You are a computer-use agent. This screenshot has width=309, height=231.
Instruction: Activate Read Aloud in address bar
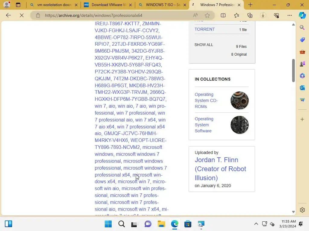point(195,15)
